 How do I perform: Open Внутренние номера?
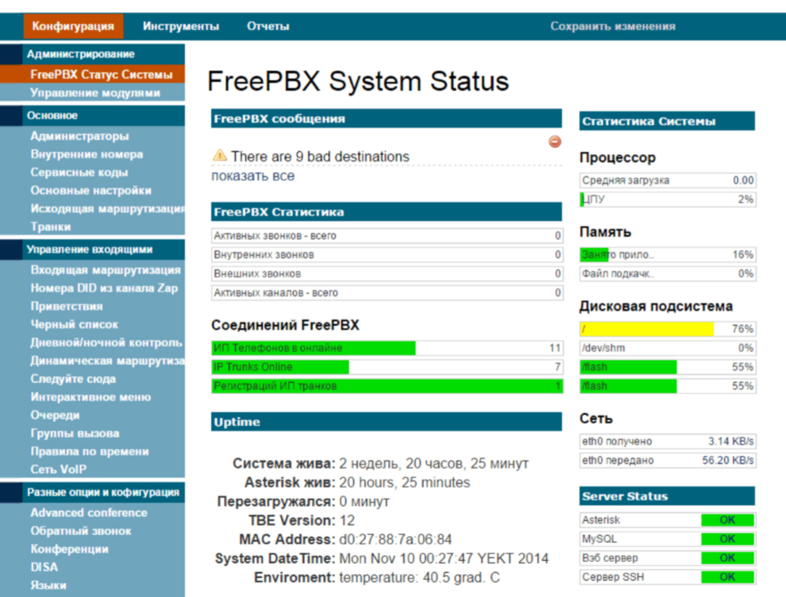87,154
